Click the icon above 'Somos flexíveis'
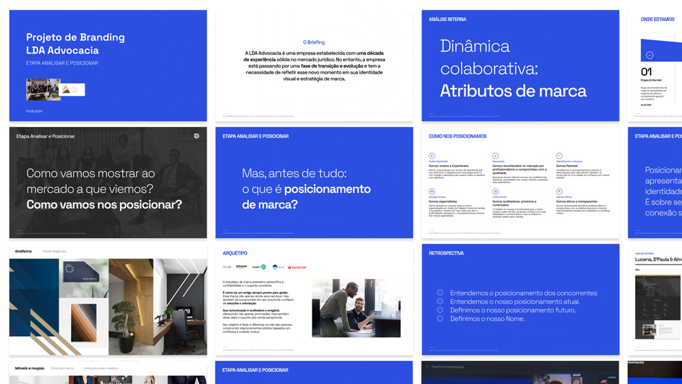682x384 pixels. [559, 156]
